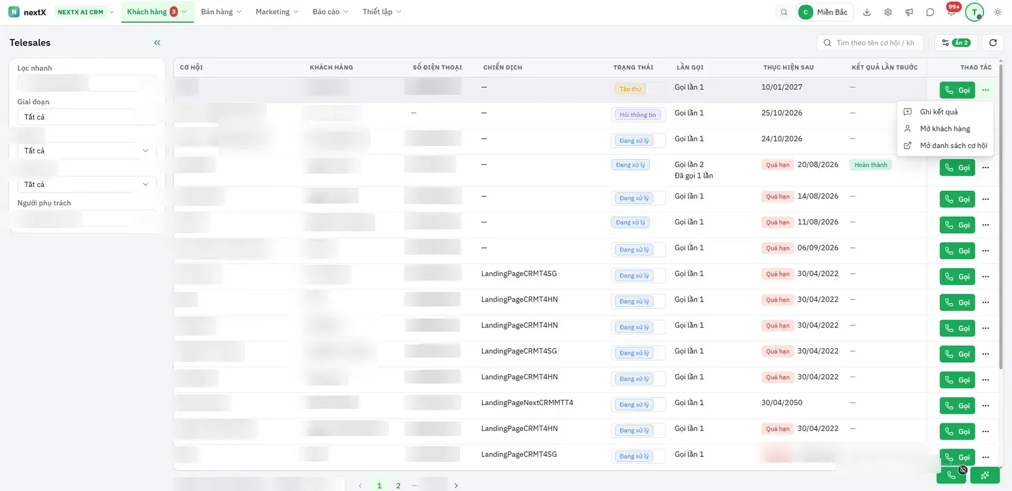The width and height of the screenshot is (1012, 491).
Task: Open the user avatar labeled T
Action: pyautogui.click(x=975, y=12)
